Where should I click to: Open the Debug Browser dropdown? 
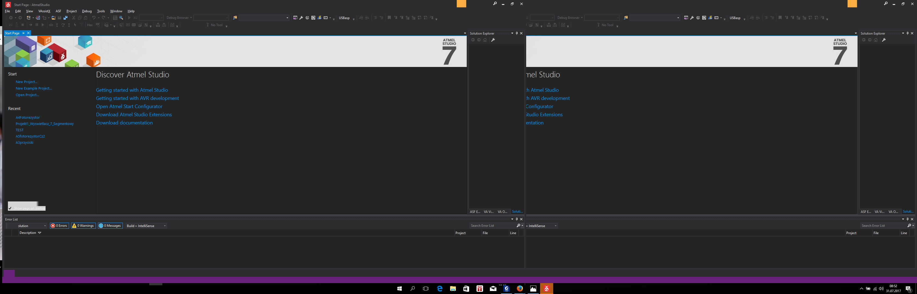pos(179,18)
